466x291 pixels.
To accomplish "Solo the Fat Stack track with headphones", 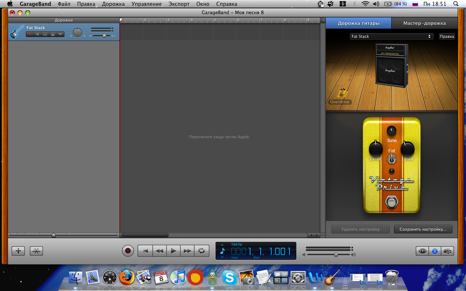I will pyautogui.click(x=45, y=34).
